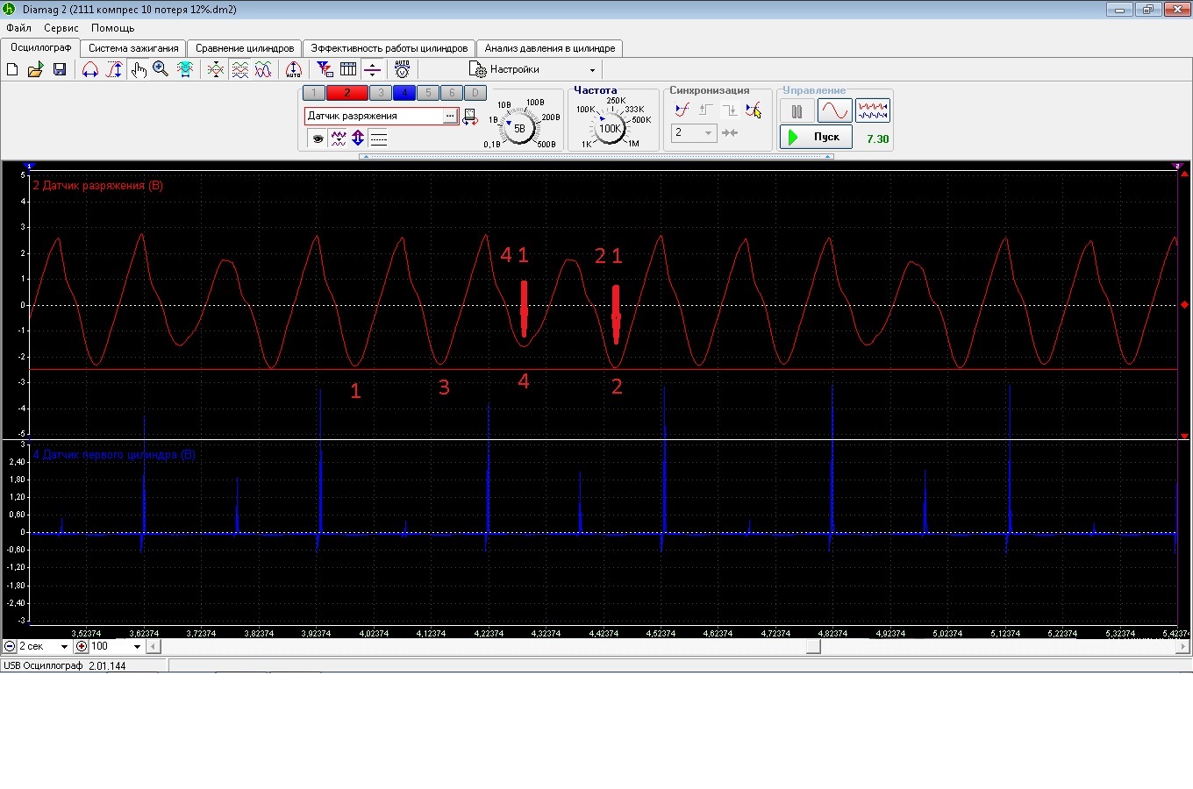Click the pause button
The width and height of the screenshot is (1193, 789).
pyautogui.click(x=797, y=111)
